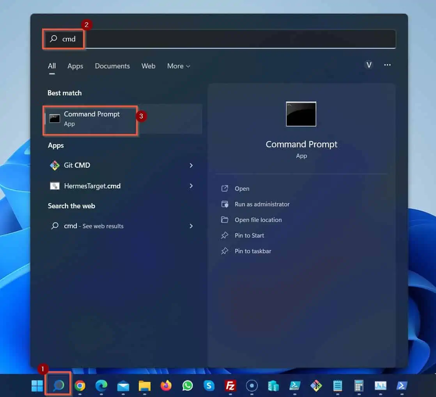Image resolution: width=436 pixels, height=397 pixels.
Task: Select Command Prompt best match result
Action: (123, 119)
